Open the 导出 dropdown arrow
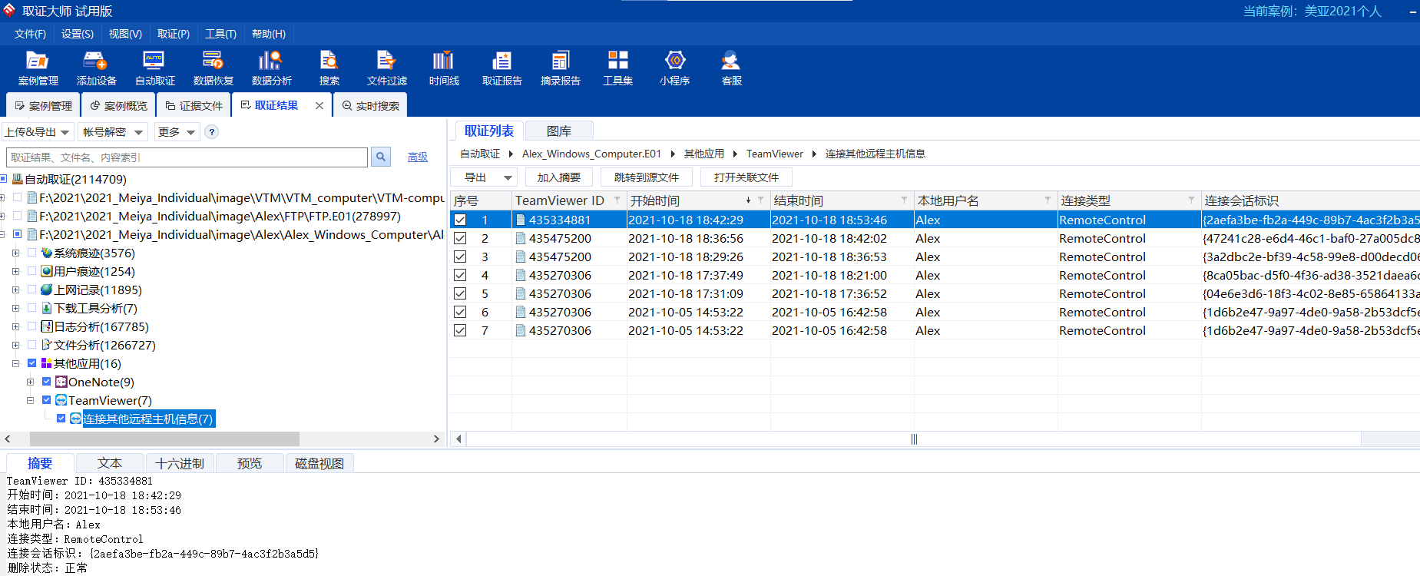This screenshot has height=576, width=1420. [508, 177]
